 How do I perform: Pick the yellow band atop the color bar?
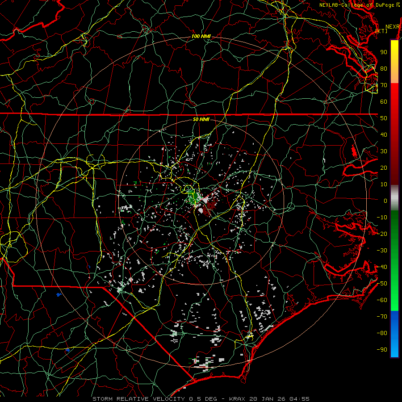(394, 45)
